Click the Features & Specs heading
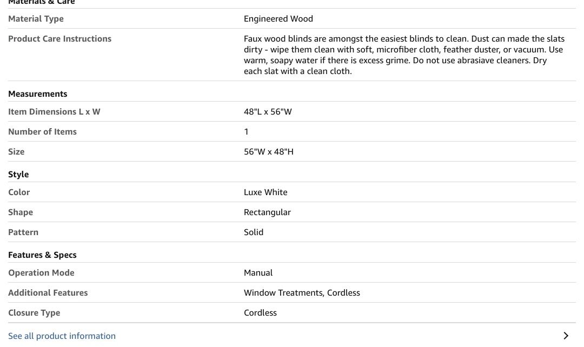Screen dimensions: 584x347 [x=42, y=255]
